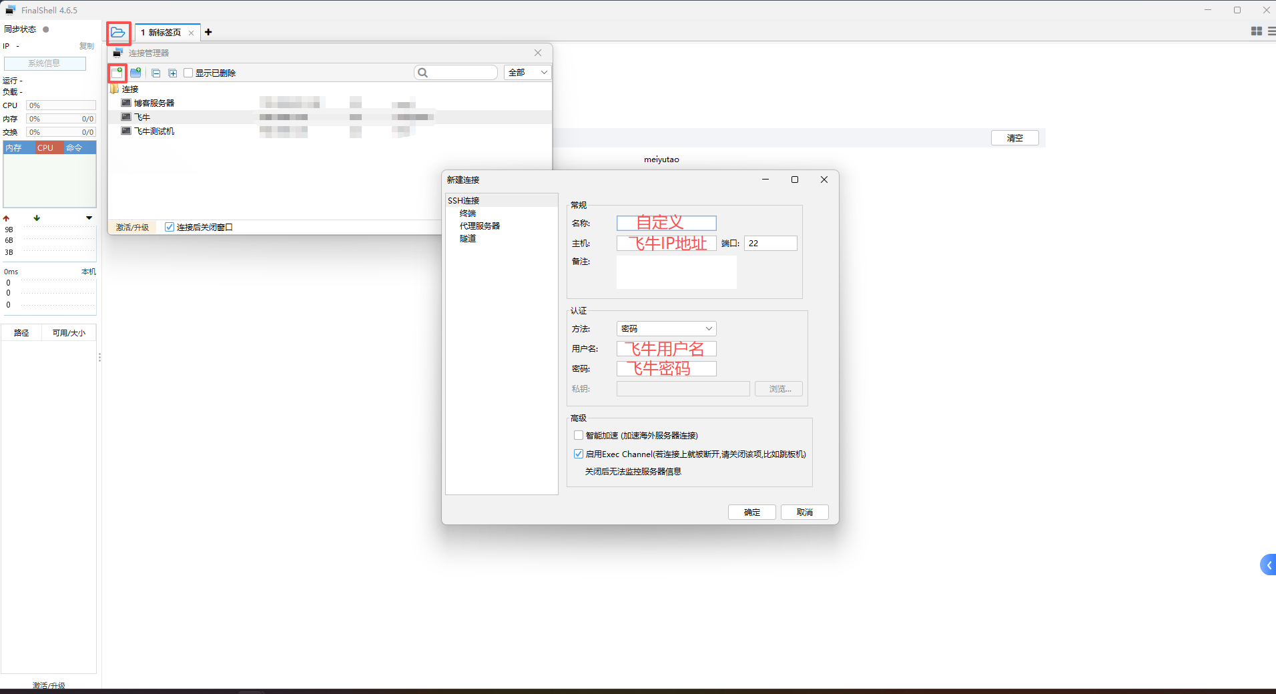Screen dimensions: 1276x694
Task: Collapse all connections with the minus icon
Action: click(x=156, y=73)
